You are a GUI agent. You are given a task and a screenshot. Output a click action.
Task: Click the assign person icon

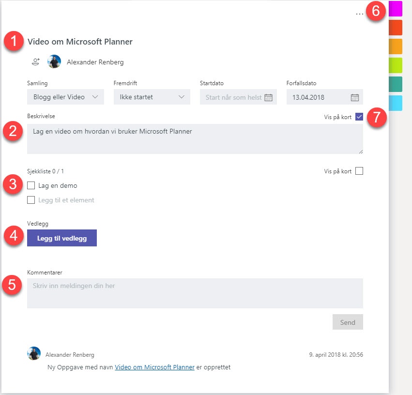(36, 62)
